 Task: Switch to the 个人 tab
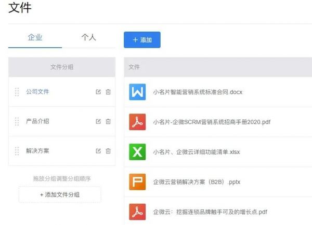(88, 37)
